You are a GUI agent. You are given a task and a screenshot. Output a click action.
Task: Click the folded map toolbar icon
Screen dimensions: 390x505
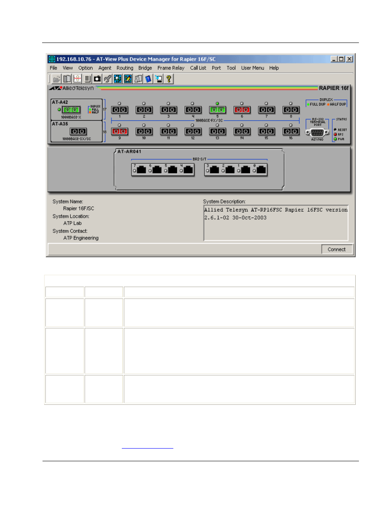(138, 79)
